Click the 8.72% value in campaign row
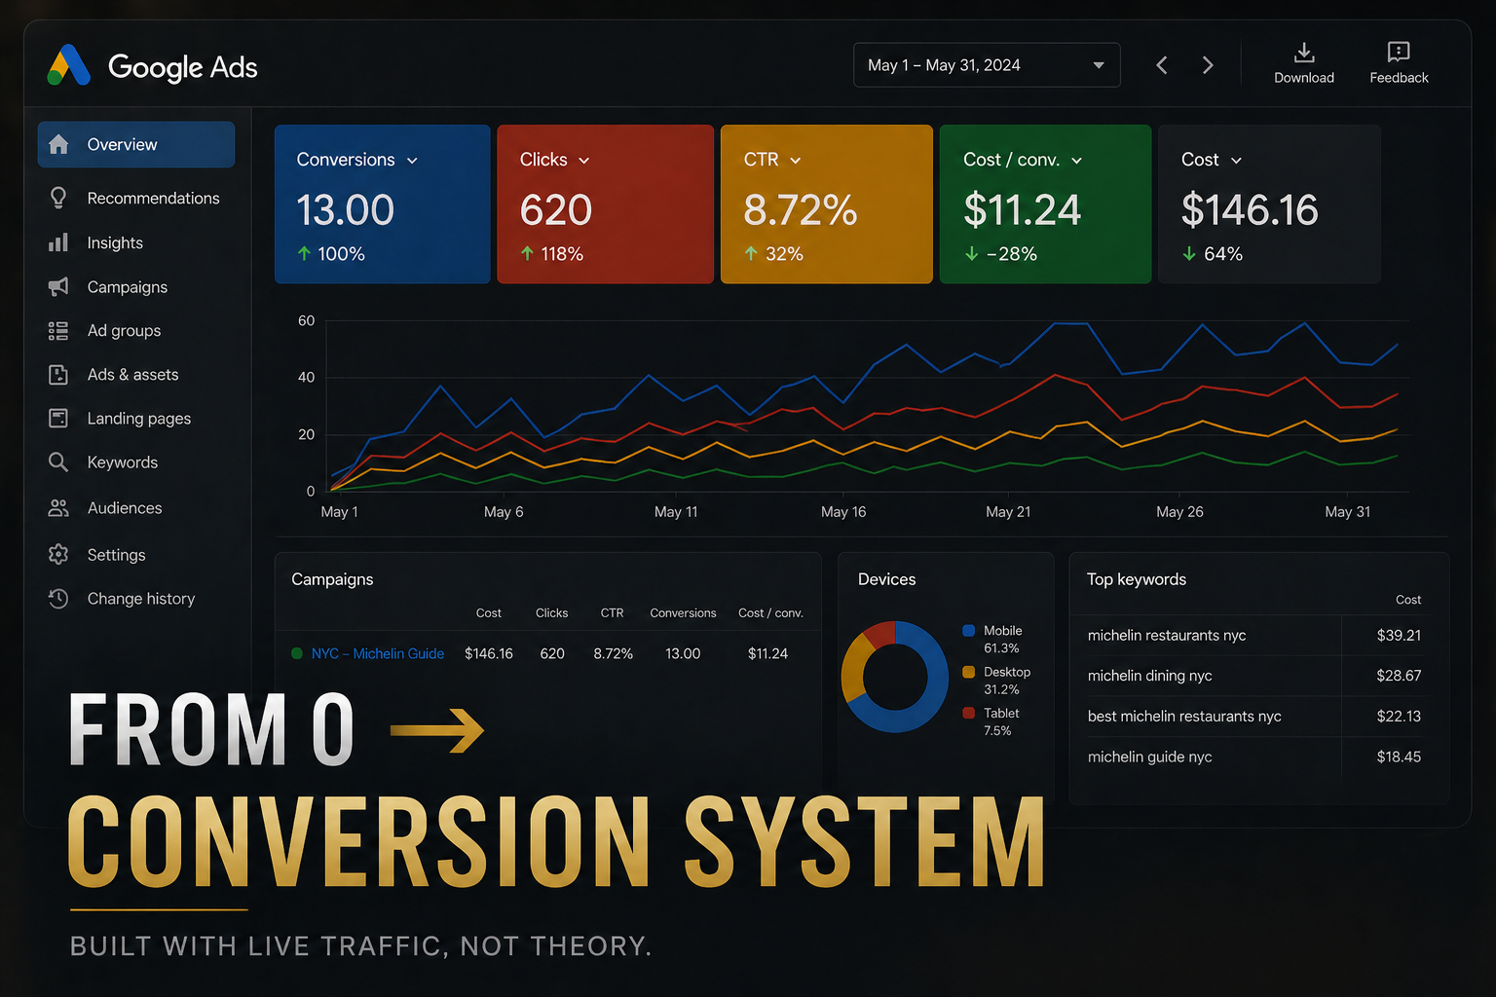Screen dimensions: 1496x997 pos(613,653)
